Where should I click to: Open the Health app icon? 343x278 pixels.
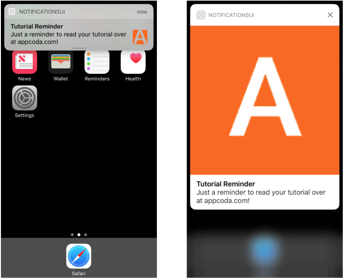(x=133, y=62)
